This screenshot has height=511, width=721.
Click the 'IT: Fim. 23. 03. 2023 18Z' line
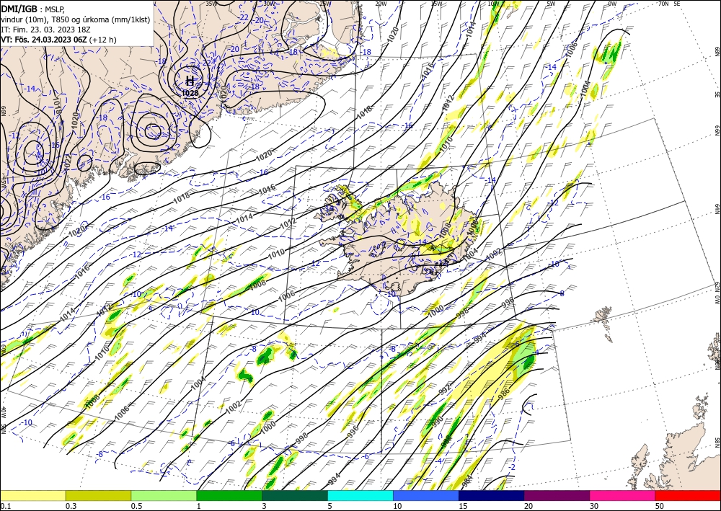(45, 30)
